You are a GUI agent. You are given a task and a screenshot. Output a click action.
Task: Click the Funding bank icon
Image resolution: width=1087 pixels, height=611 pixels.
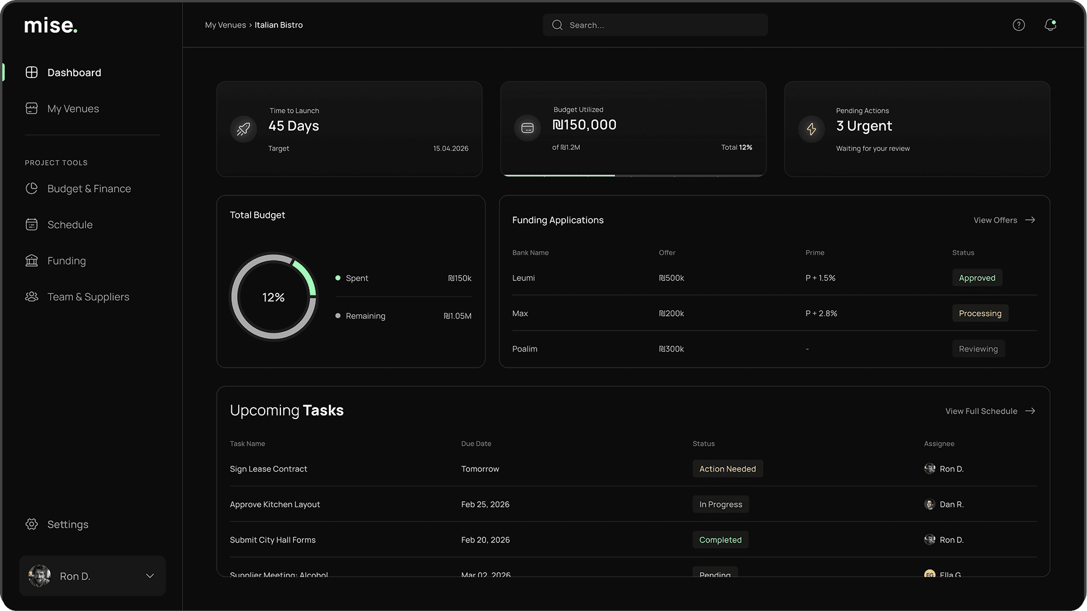coord(32,260)
